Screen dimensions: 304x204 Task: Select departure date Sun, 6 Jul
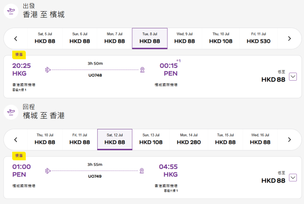[x=80, y=38]
